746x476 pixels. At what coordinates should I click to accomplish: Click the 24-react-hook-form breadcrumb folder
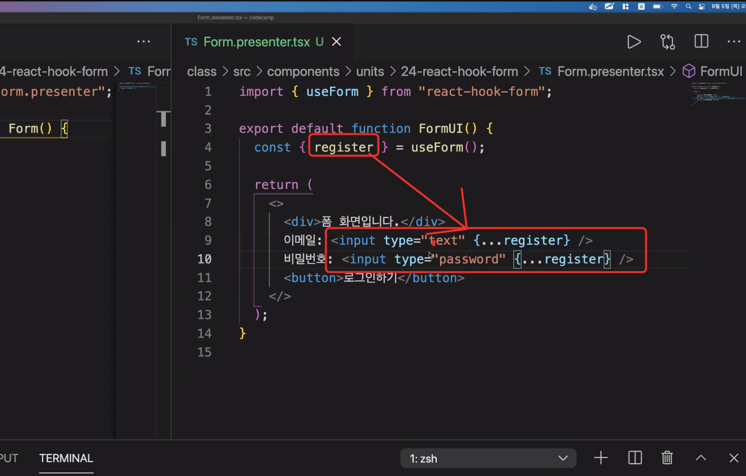(x=459, y=71)
